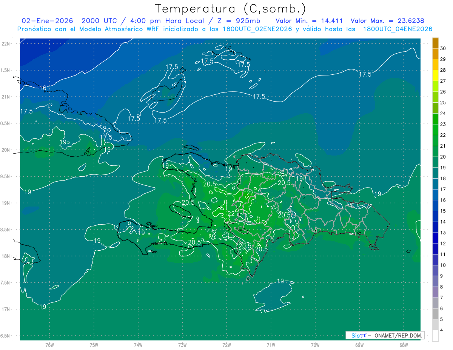The width and height of the screenshot is (453, 350).
Task: Select the legend swatch between 8 and 9
Action: [x=435, y=282]
